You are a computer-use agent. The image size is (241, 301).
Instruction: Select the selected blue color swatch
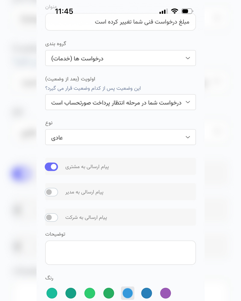[127, 293]
